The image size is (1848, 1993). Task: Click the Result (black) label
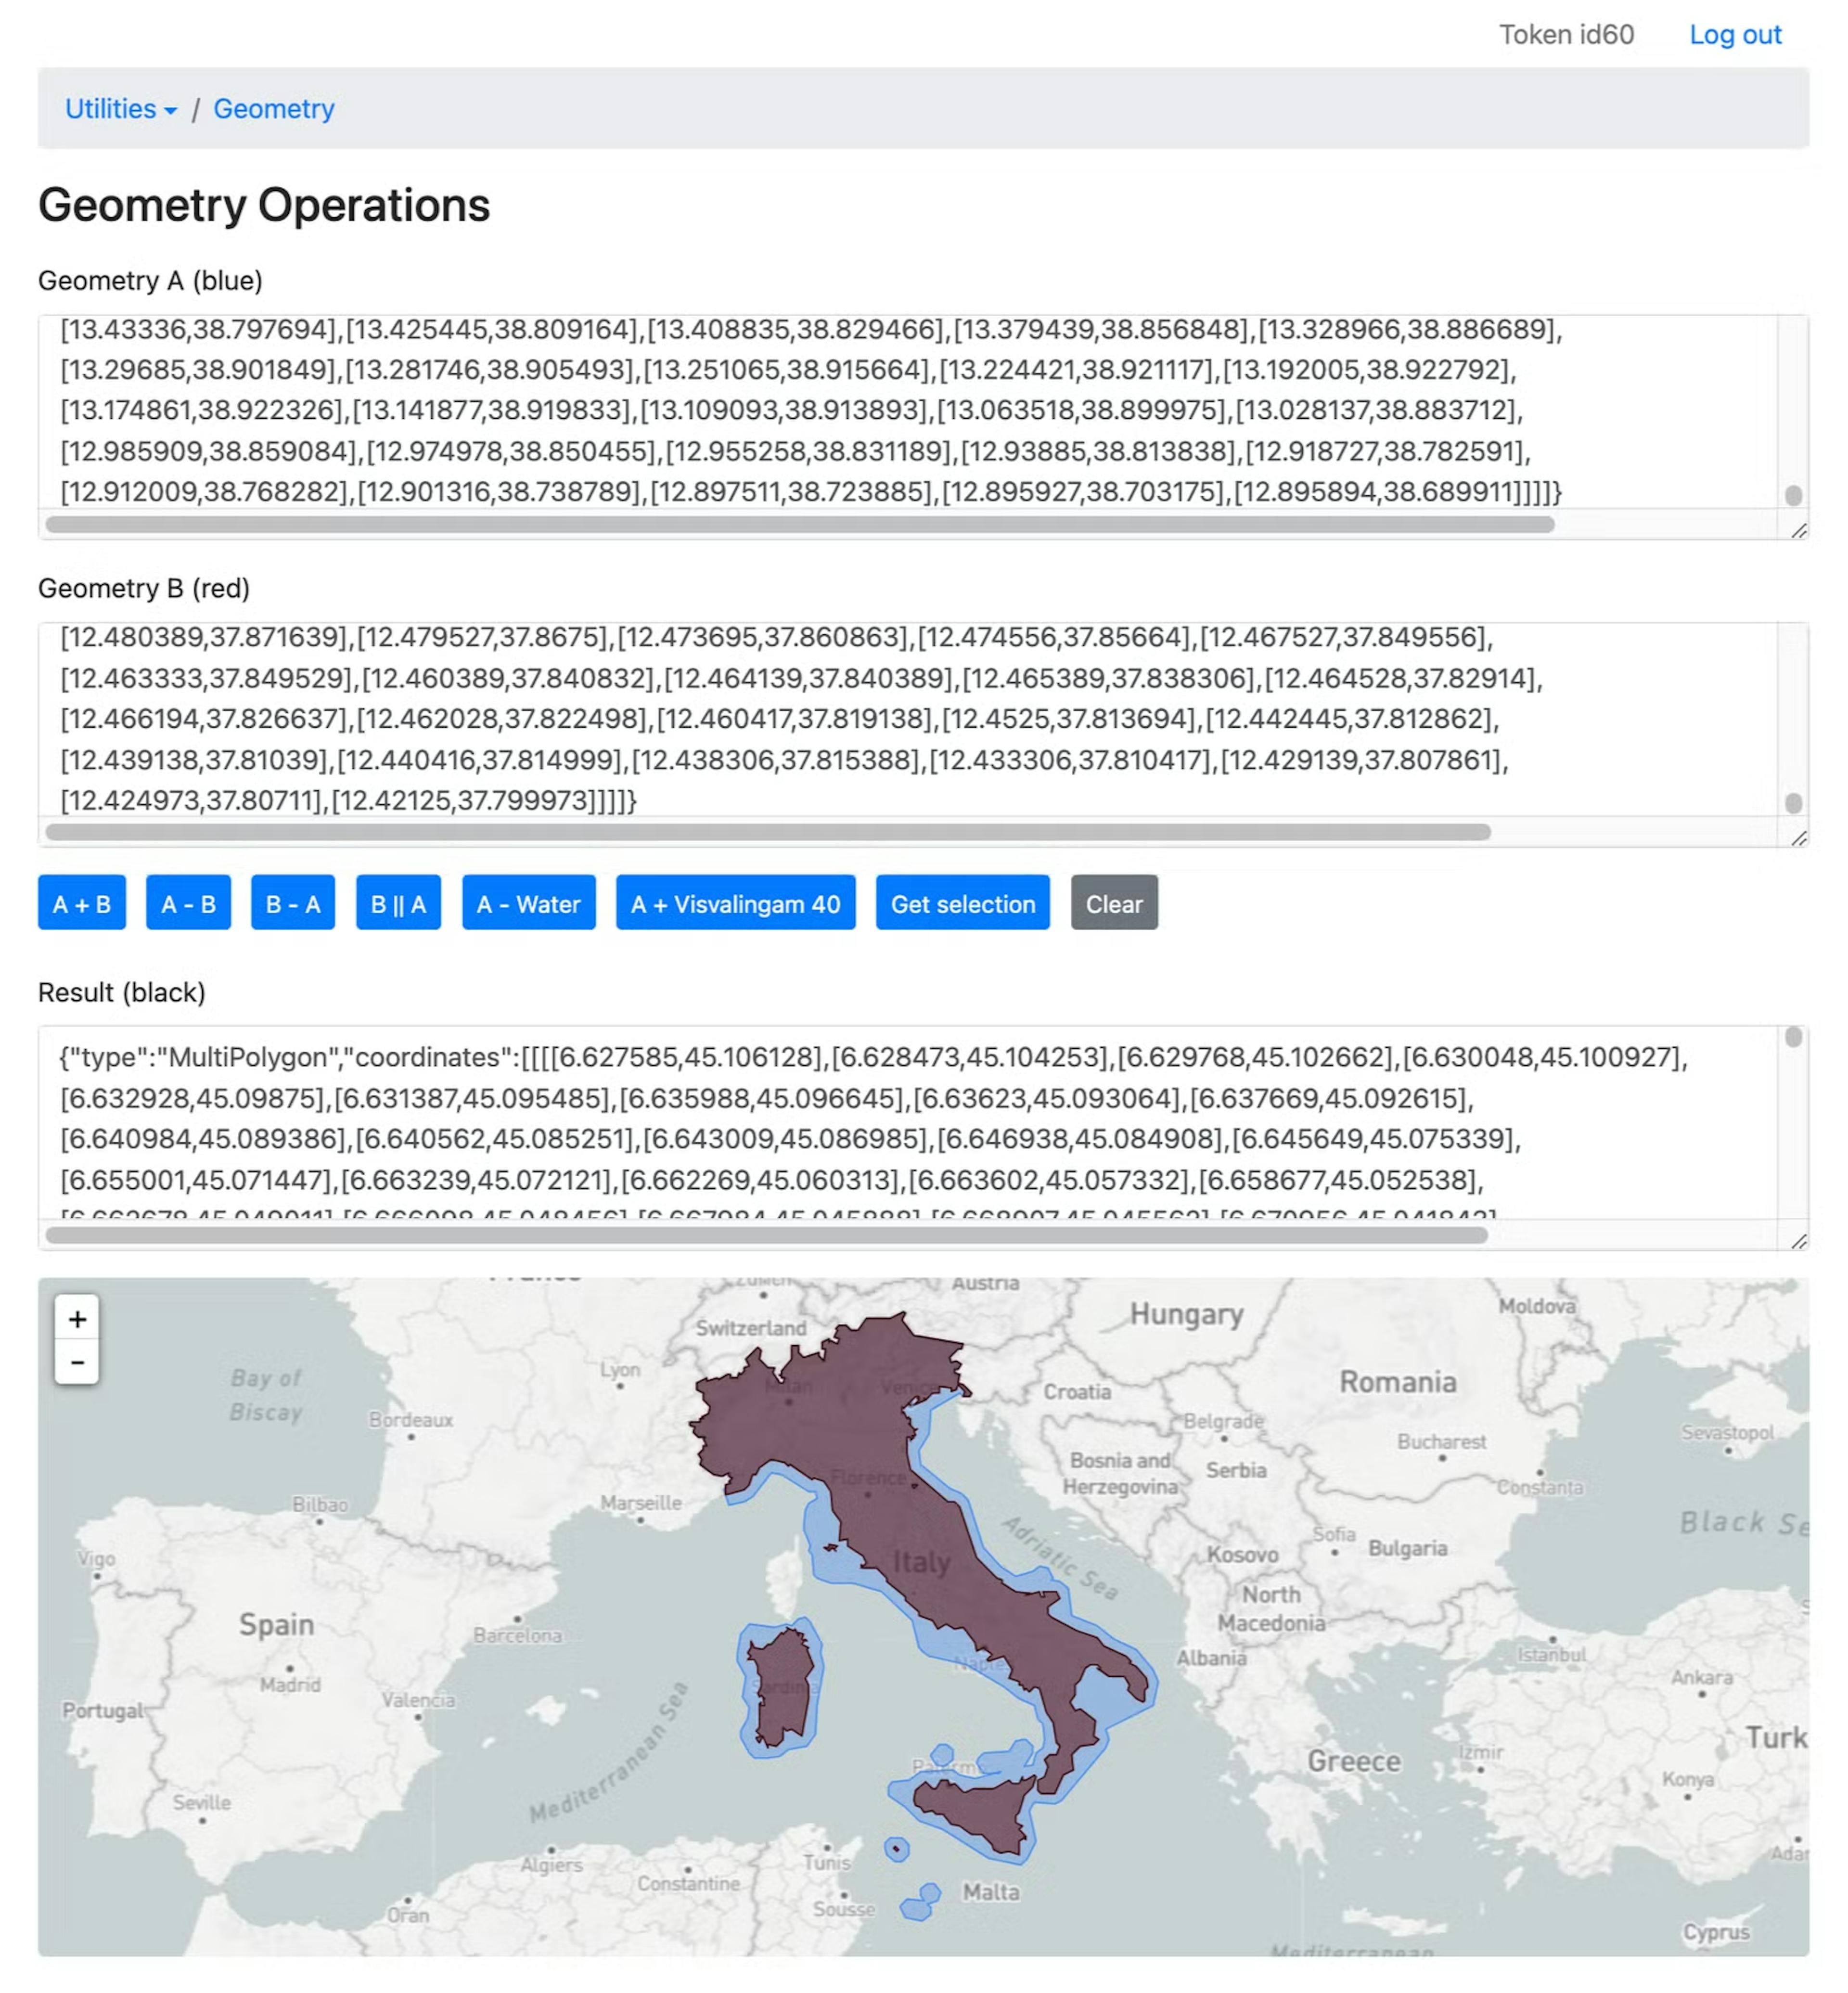coord(122,992)
